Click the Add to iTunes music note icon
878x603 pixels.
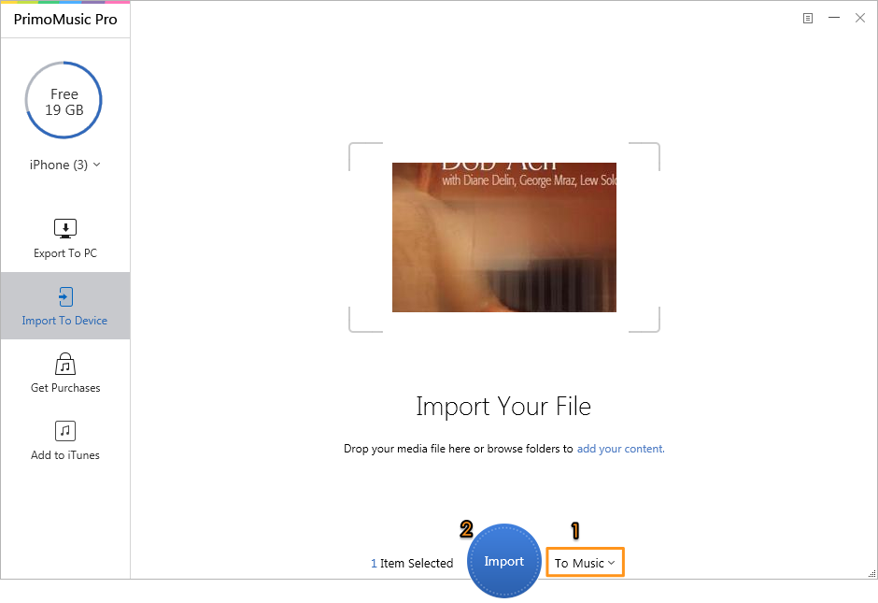[x=65, y=431]
